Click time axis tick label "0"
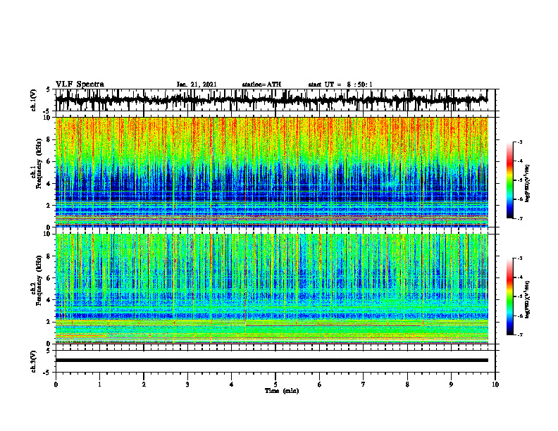 click(x=56, y=385)
